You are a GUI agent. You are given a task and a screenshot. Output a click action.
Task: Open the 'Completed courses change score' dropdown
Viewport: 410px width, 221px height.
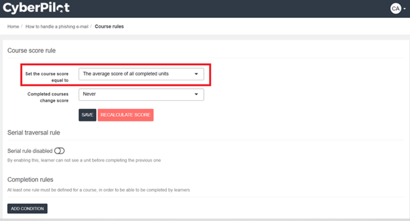pyautogui.click(x=141, y=94)
